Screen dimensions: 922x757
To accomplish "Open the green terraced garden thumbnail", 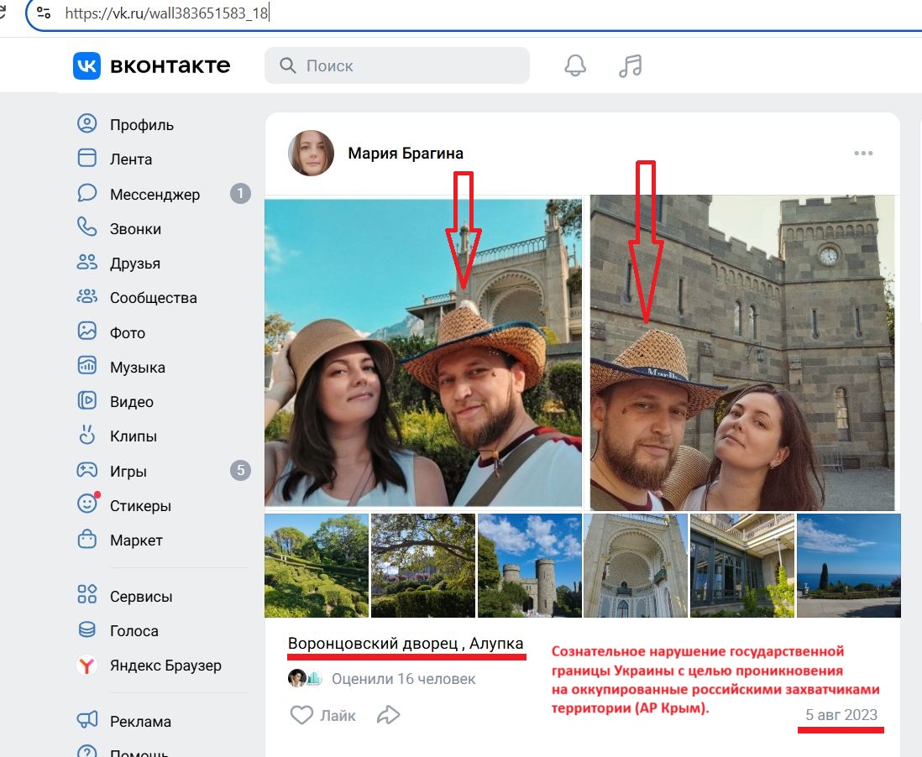I will click(317, 566).
